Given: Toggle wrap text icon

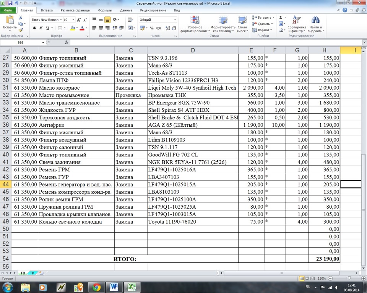Looking at the screenshot, I should pos(130,20).
